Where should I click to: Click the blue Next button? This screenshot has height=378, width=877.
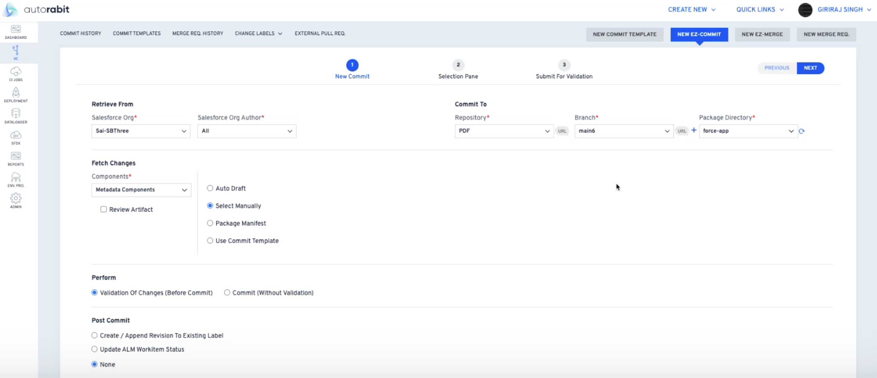(x=810, y=68)
